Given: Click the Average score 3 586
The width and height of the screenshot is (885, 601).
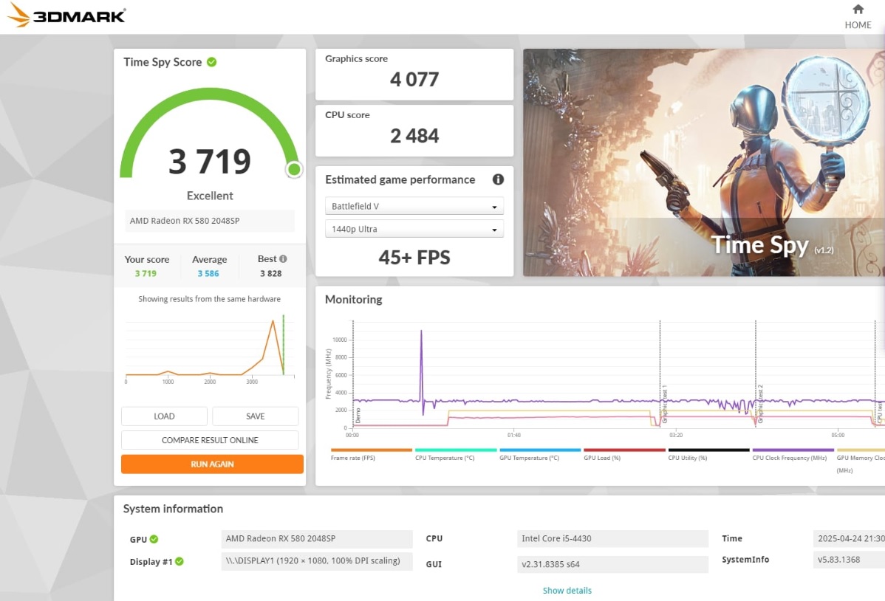Looking at the screenshot, I should coord(208,274).
